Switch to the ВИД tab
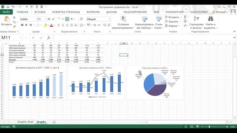The height and width of the screenshot is (133, 237). pos(156,12)
